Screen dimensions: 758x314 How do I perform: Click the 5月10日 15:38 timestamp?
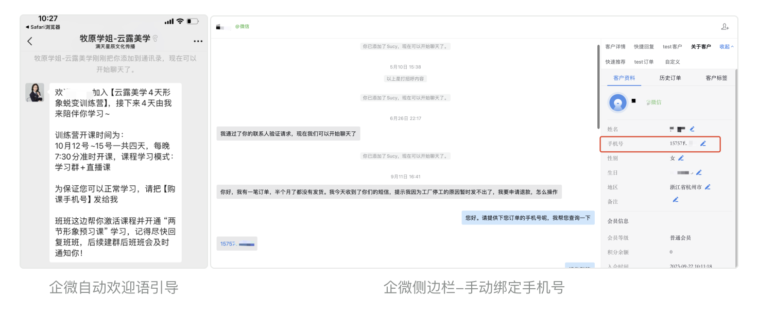point(406,67)
